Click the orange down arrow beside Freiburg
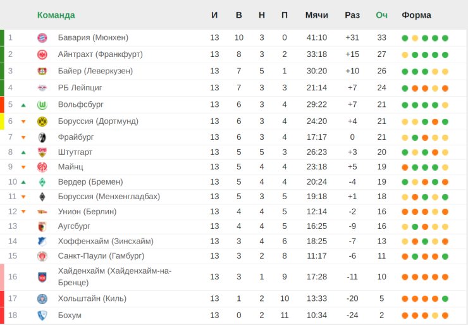Image resolution: width=468 pixels, height=325 pixels. [x=23, y=138]
